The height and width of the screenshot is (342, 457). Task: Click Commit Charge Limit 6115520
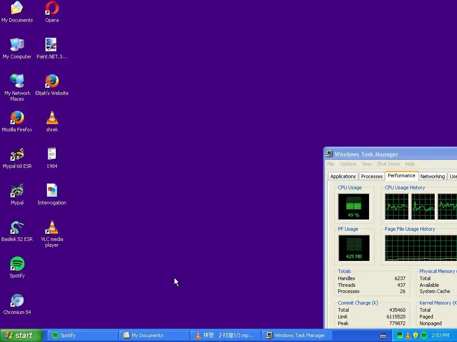click(x=396, y=317)
